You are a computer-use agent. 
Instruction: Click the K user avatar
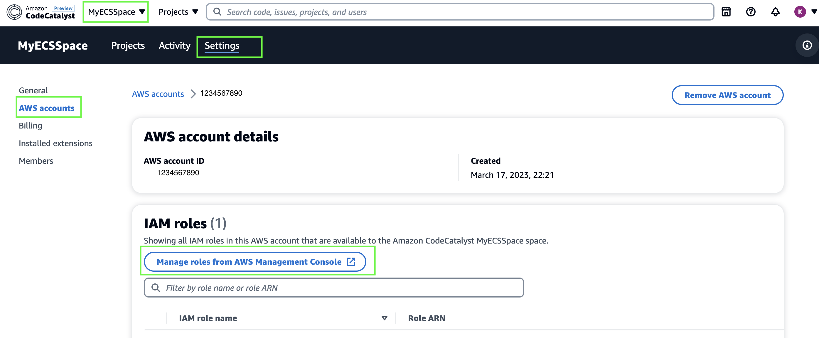coord(800,12)
